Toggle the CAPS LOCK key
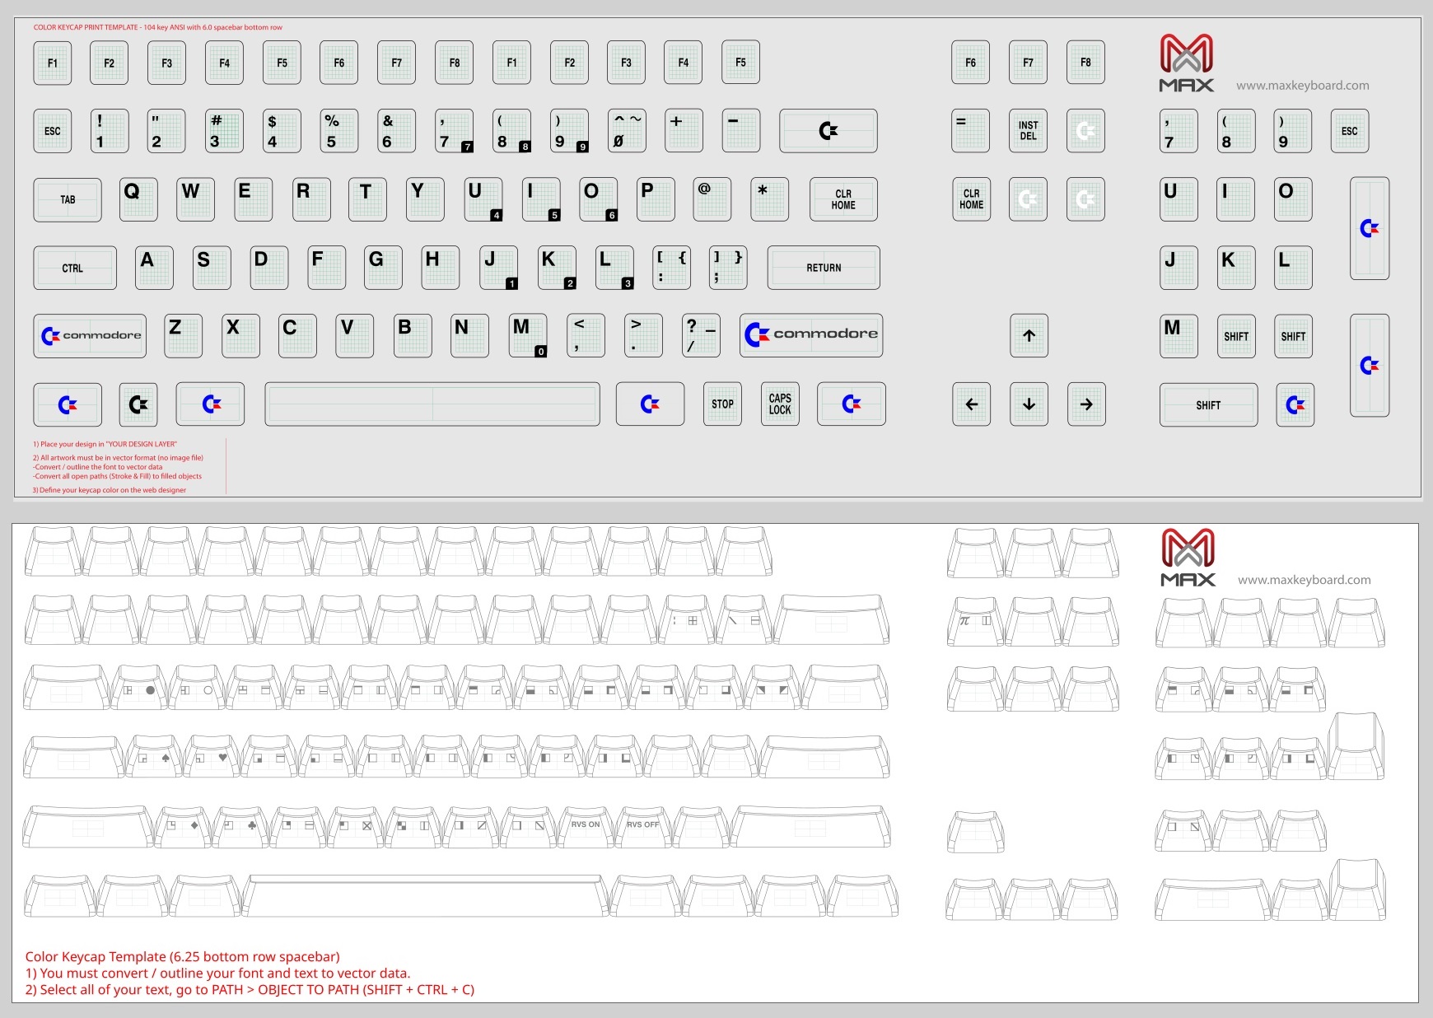The width and height of the screenshot is (1433, 1018). click(780, 404)
